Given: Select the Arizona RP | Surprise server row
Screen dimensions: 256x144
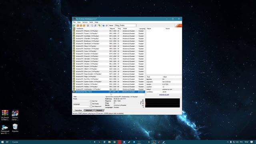Looking at the screenshot, I should [108, 54].
